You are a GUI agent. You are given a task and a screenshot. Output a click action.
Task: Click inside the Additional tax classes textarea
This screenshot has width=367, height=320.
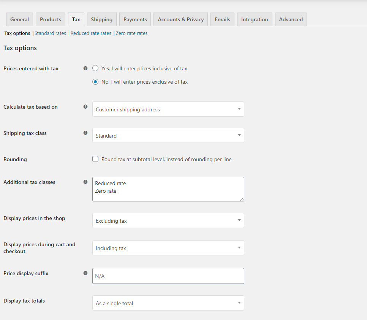pos(168,189)
